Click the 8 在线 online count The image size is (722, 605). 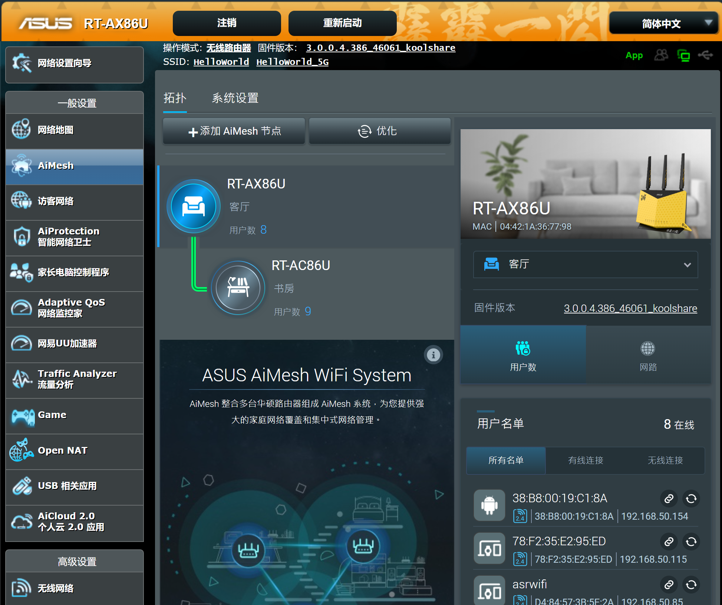pos(679,424)
